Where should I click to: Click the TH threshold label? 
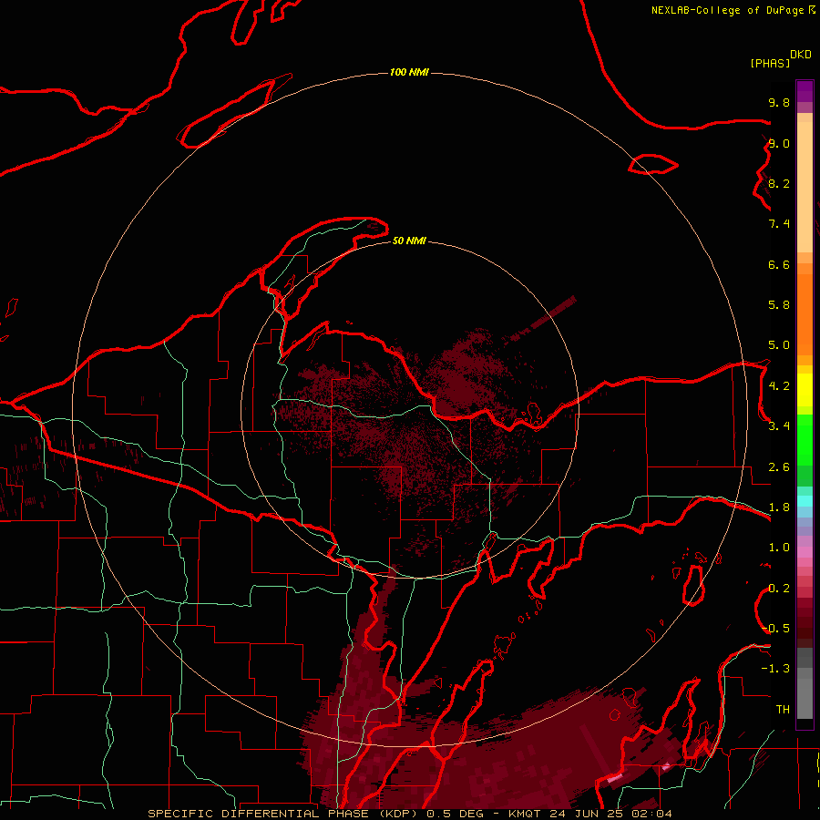point(783,710)
